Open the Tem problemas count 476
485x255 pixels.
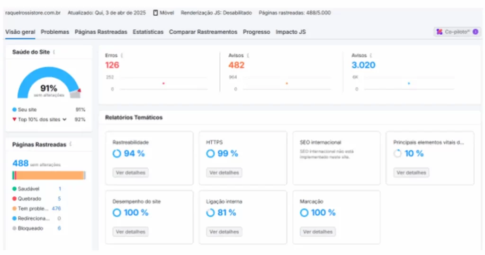(56, 209)
